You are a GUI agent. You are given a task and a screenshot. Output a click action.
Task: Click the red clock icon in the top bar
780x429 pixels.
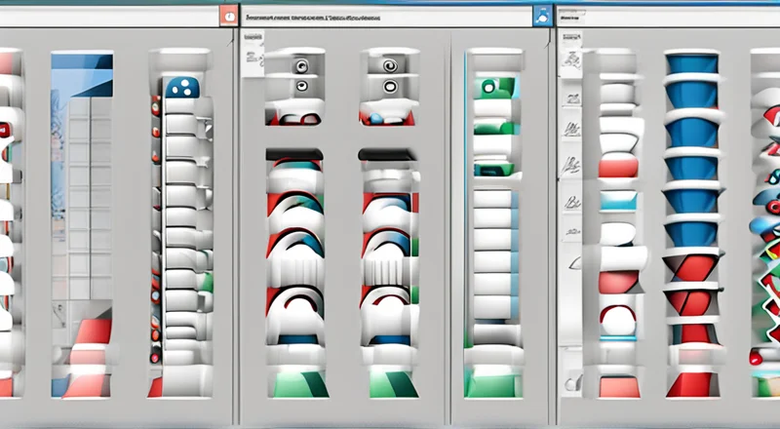coord(227,17)
